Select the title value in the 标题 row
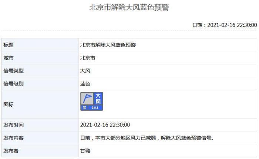Screen dimensions: 259x159 pyautogui.click(x=108, y=45)
